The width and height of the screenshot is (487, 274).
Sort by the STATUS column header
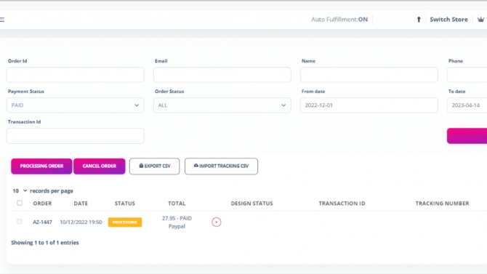click(x=125, y=204)
